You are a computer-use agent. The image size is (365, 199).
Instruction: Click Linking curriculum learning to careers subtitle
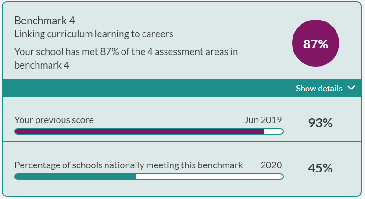[x=94, y=34]
